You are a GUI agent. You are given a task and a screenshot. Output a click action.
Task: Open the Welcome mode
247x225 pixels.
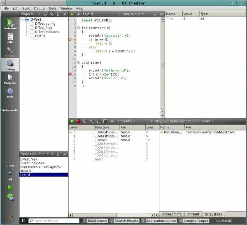pyautogui.click(x=10, y=24)
